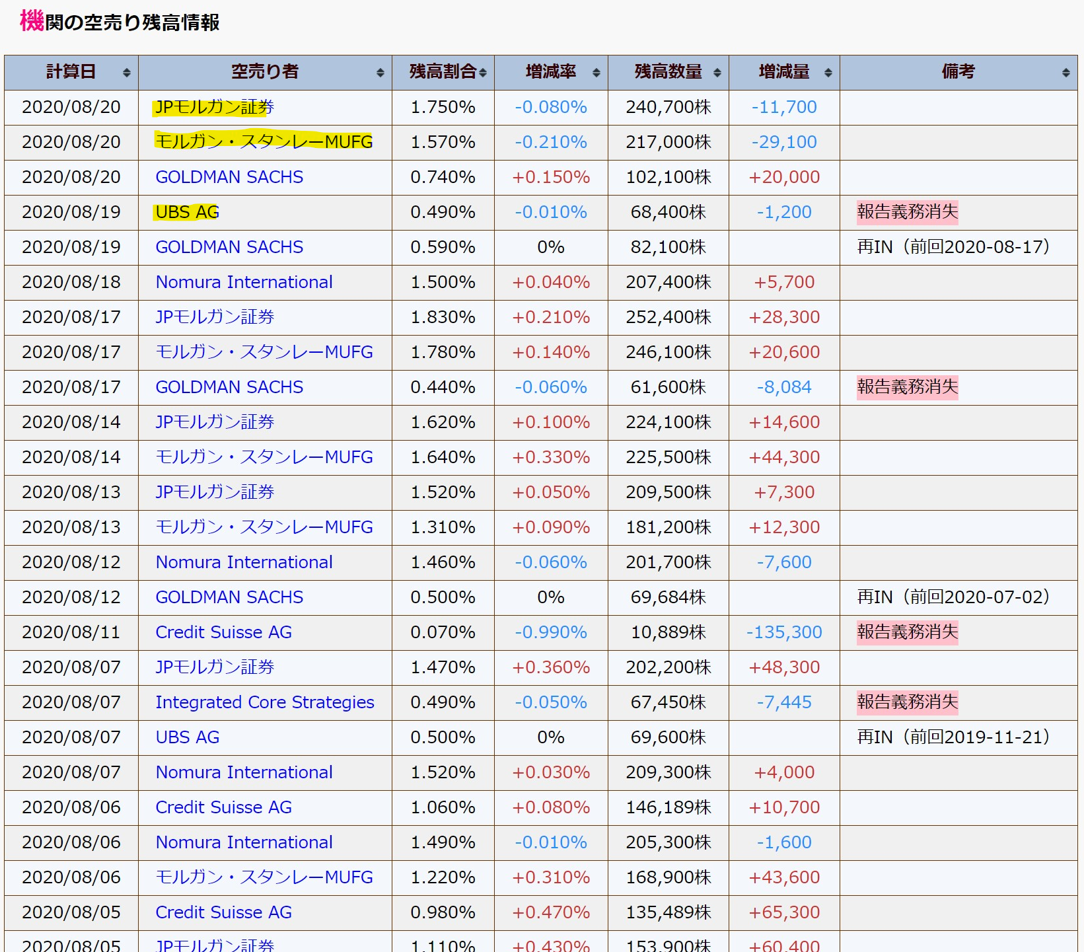This screenshot has height=952, width=1084.
Task: Open highlighted JPモルガン証券 link dated 2020/08/20
Action: (x=214, y=107)
